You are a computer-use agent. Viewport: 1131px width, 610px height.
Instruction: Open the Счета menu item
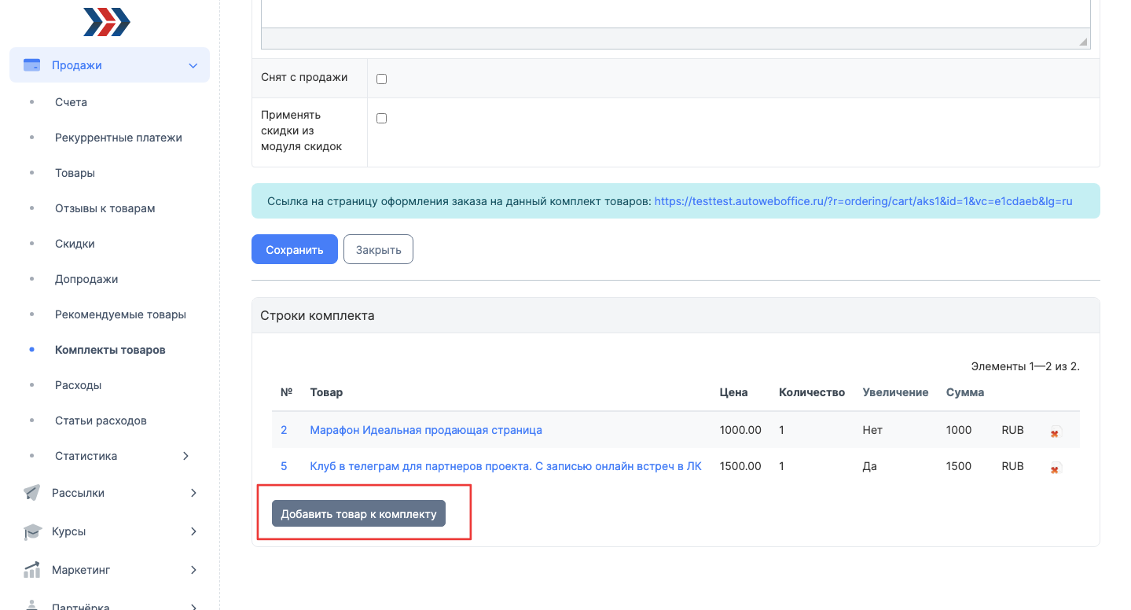click(71, 102)
